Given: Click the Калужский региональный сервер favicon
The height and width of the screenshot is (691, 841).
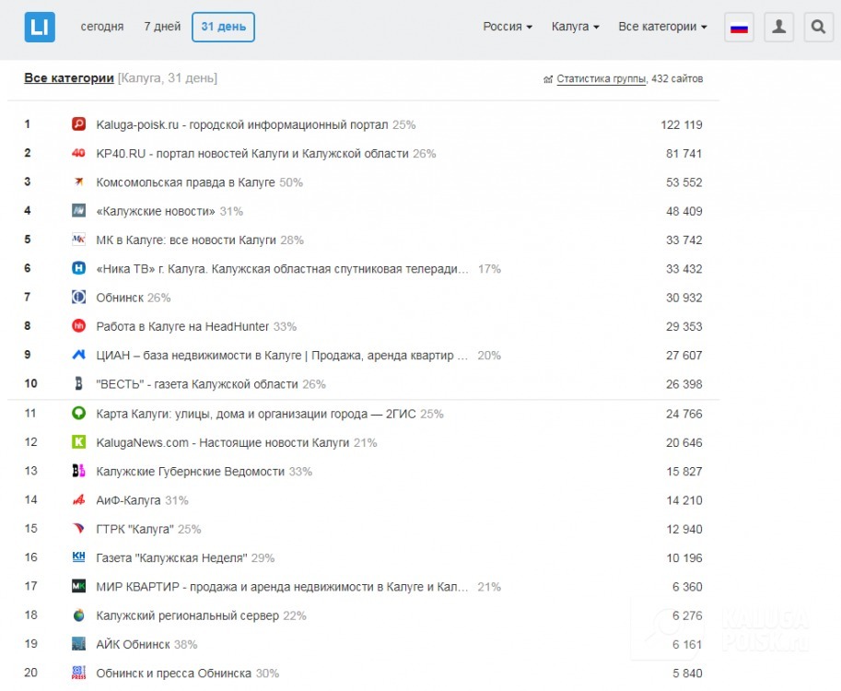Looking at the screenshot, I should coord(79,615).
